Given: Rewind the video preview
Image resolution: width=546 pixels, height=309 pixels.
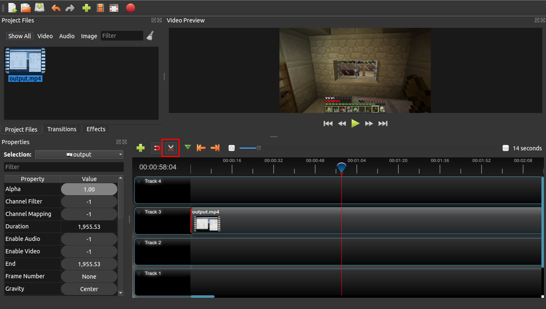Looking at the screenshot, I should [x=342, y=124].
